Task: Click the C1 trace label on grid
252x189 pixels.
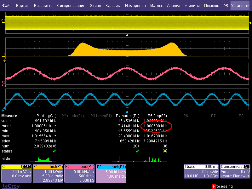Action: 3,21
